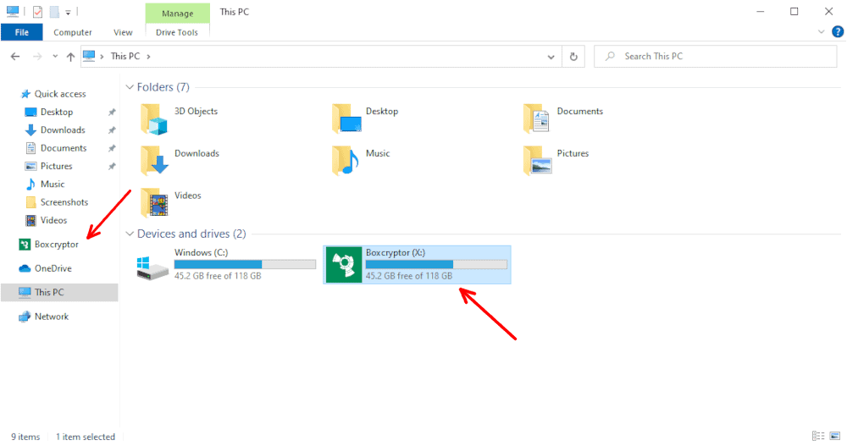The width and height of the screenshot is (847, 446).
Task: Click the chevron after This PC in address bar
Action: pyautogui.click(x=148, y=56)
